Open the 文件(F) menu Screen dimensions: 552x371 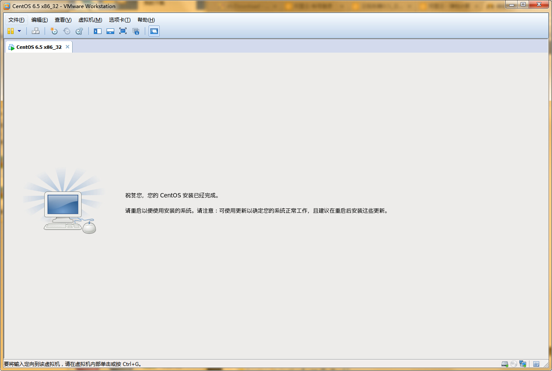click(16, 20)
